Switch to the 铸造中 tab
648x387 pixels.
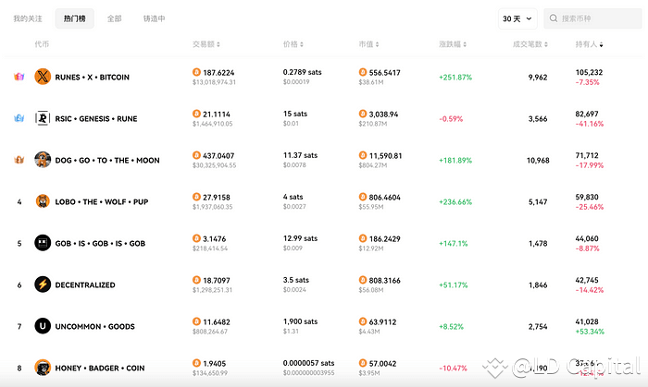point(155,18)
